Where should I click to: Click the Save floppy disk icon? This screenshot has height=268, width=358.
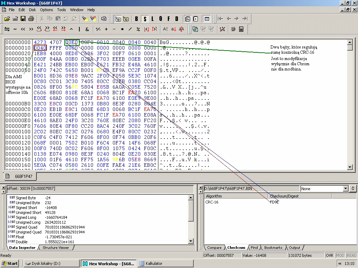coord(23,18)
